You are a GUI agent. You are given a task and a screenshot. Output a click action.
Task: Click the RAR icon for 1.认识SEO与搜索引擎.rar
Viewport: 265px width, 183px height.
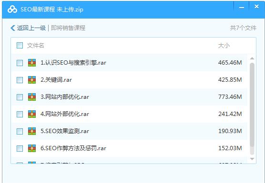(x=32, y=63)
